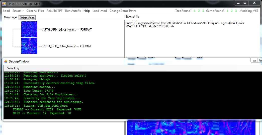Click the Modding ME3 button

[x=249, y=11]
